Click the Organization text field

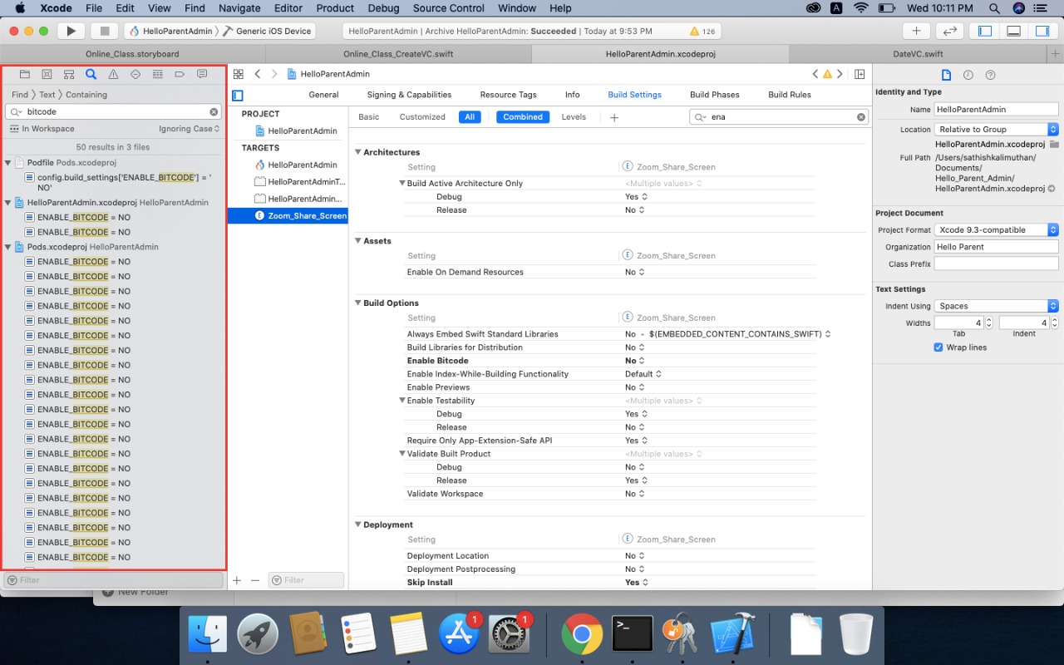(997, 247)
